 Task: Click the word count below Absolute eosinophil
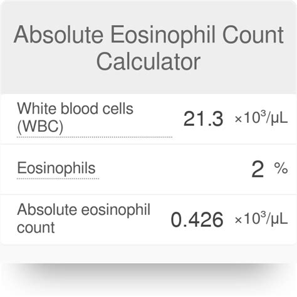pyautogui.click(x=36, y=227)
